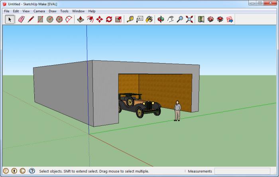Choose the Zoom magnifier tool

click(180, 19)
